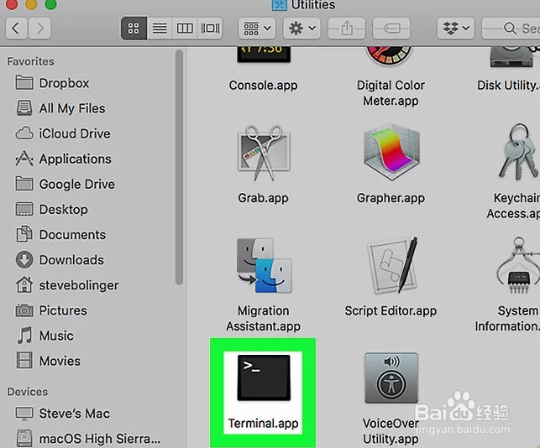This screenshot has width=540, height=448.
Task: Select the Script Editor.app icon
Action: (392, 265)
